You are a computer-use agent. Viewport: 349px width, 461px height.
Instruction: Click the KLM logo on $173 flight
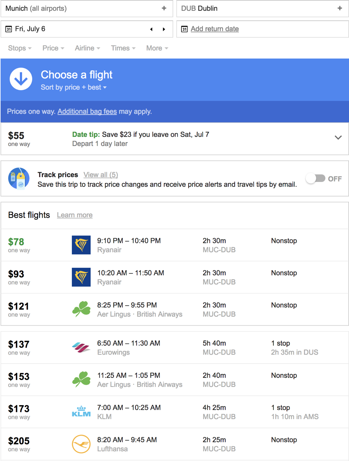pyautogui.click(x=81, y=412)
